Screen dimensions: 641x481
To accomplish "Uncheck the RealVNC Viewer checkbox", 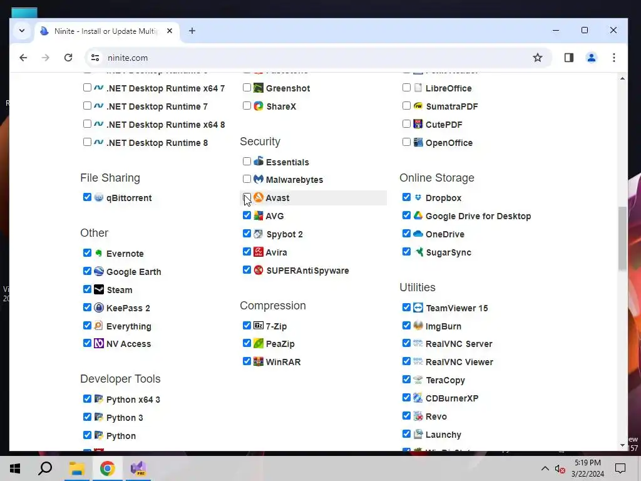I will pos(406,361).
